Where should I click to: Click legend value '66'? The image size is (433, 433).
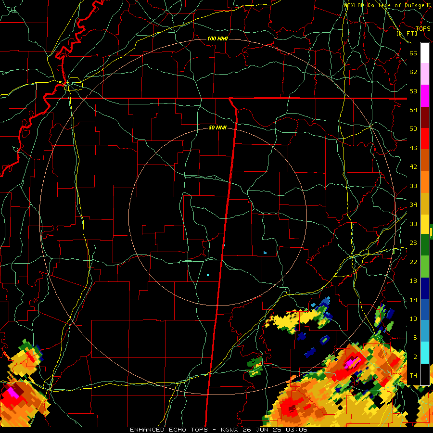[413, 53]
